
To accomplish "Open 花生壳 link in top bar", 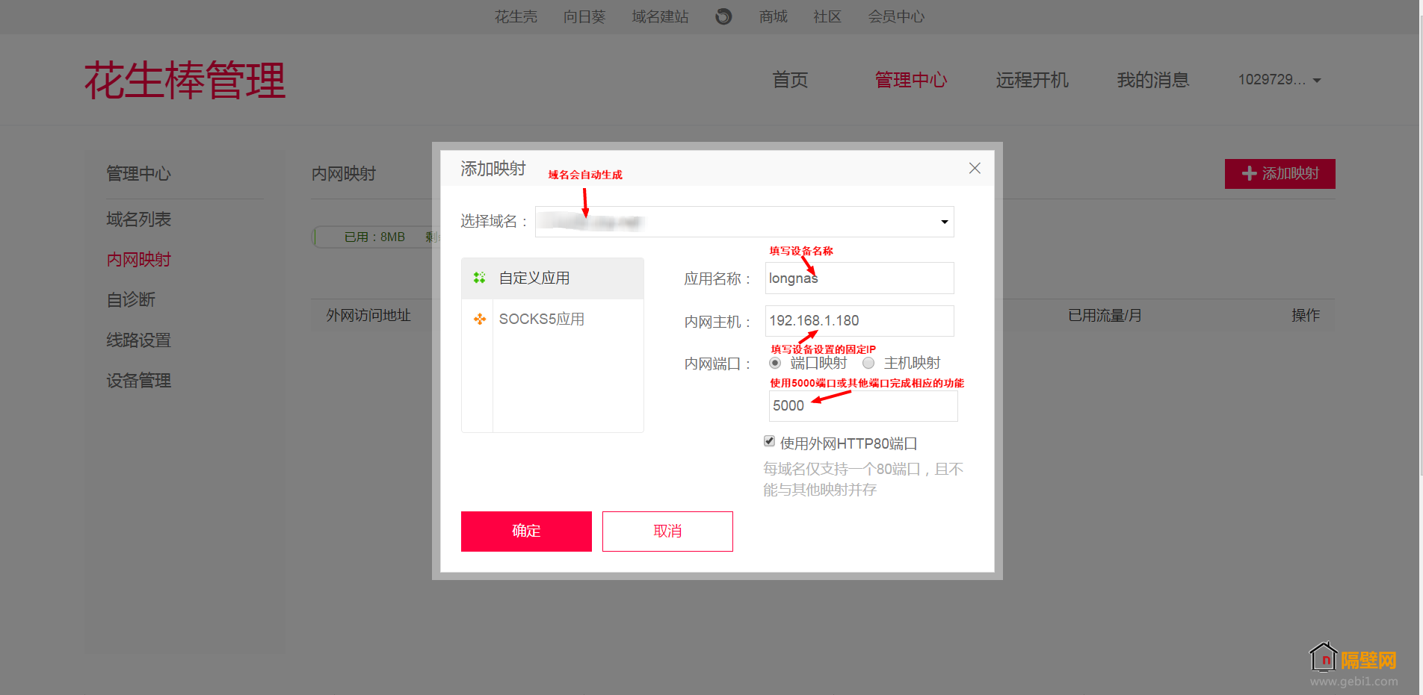I will (516, 16).
